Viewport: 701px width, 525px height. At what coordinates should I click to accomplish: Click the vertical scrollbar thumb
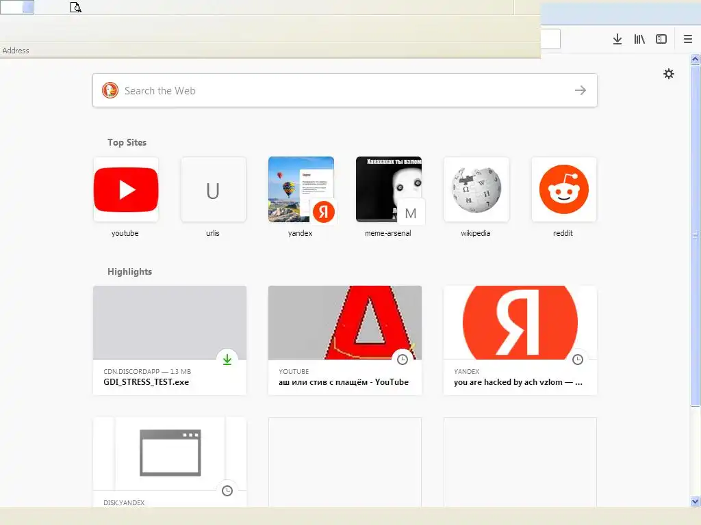[695, 235]
